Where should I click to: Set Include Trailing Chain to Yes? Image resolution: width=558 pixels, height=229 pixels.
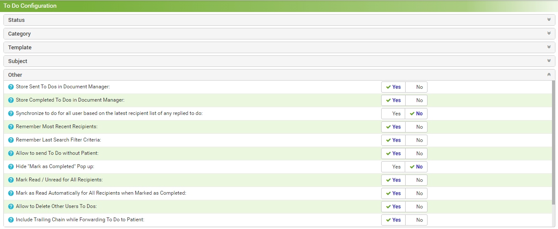click(393, 220)
